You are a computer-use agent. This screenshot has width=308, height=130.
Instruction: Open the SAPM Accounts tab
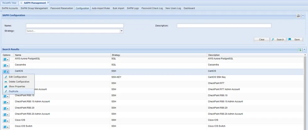(10, 8)
